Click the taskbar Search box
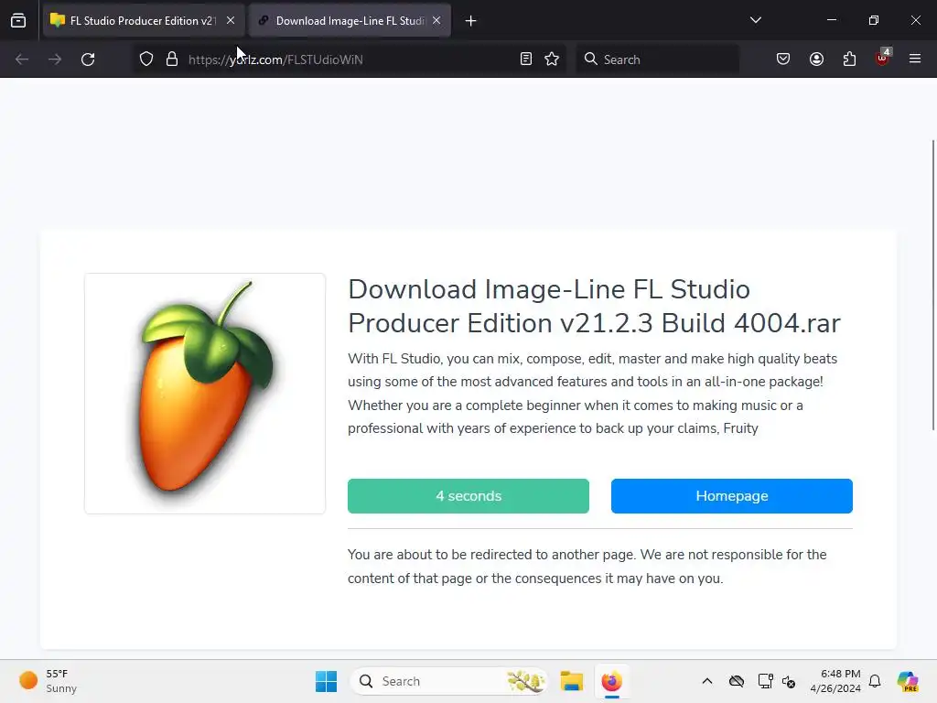 click(449, 681)
